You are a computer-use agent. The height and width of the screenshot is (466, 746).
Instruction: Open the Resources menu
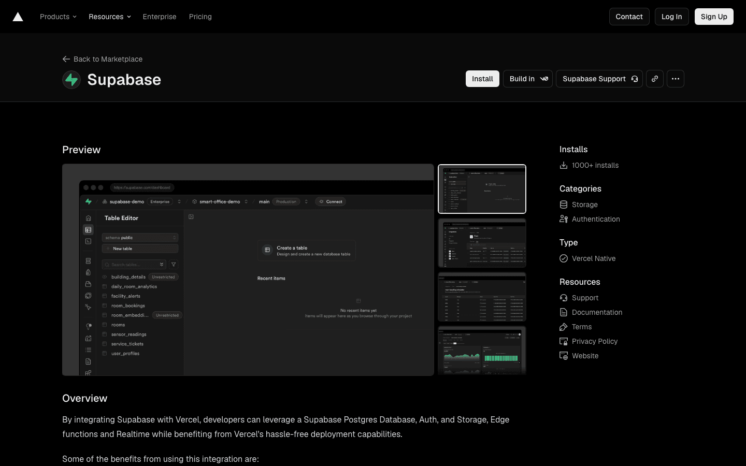pyautogui.click(x=109, y=17)
